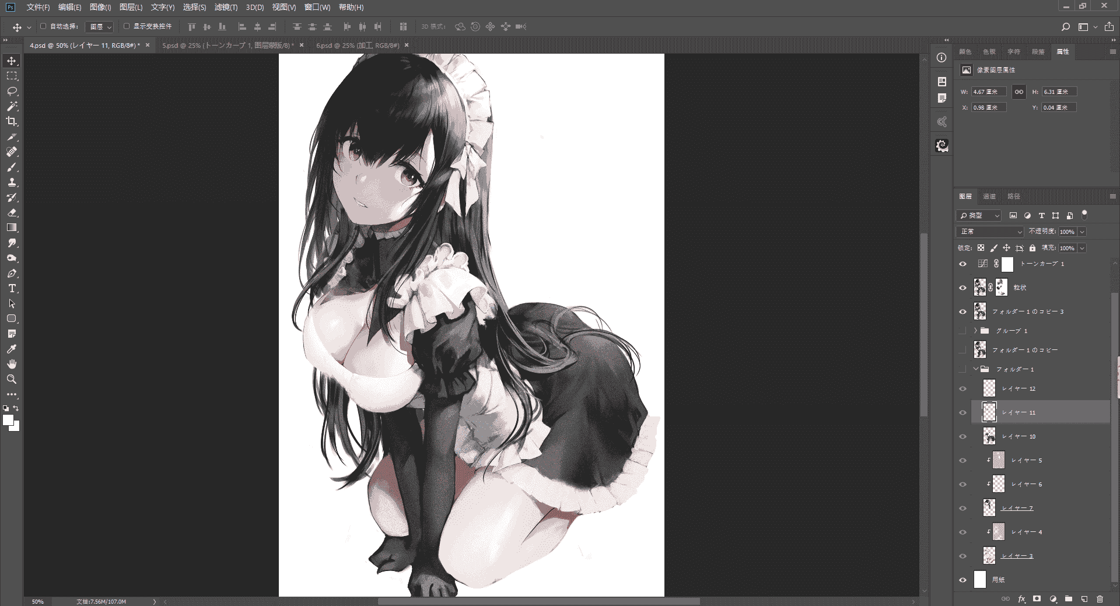Select the Gradient tool

point(12,227)
